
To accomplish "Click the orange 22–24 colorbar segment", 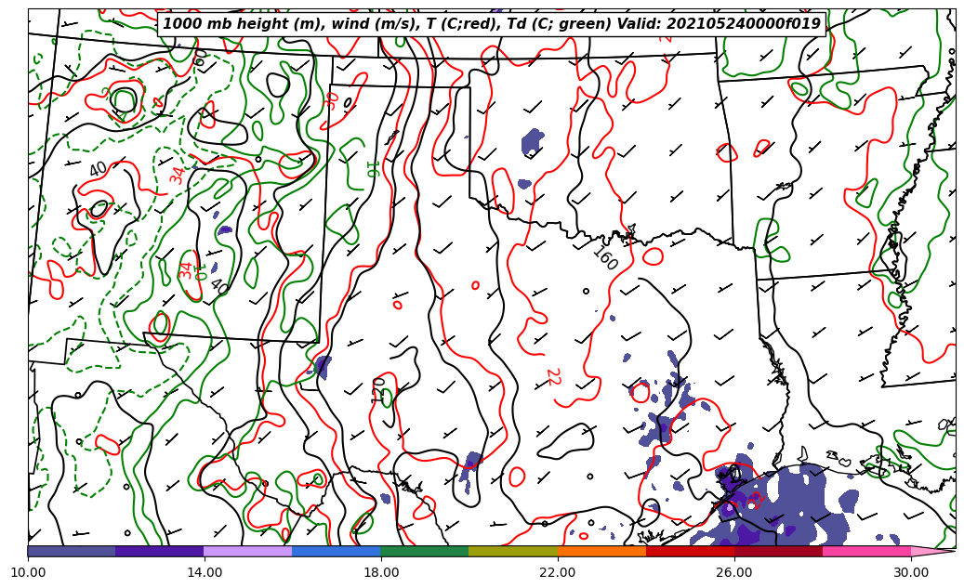I will tap(601, 551).
